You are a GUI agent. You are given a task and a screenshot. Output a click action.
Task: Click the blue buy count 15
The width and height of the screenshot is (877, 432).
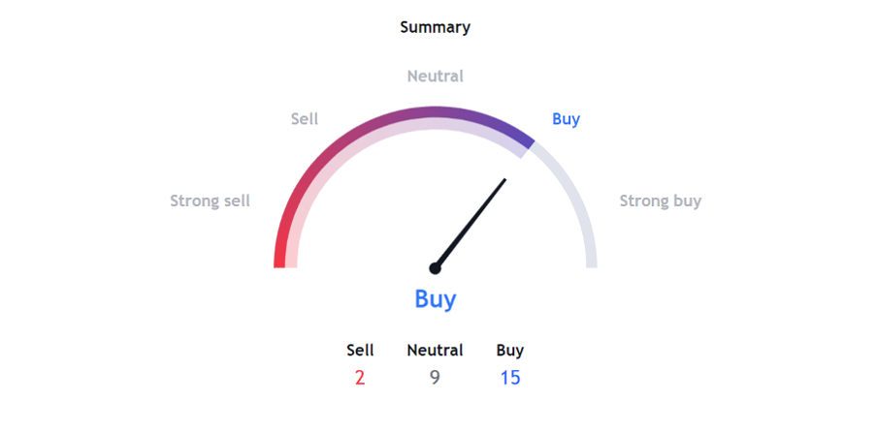click(510, 378)
